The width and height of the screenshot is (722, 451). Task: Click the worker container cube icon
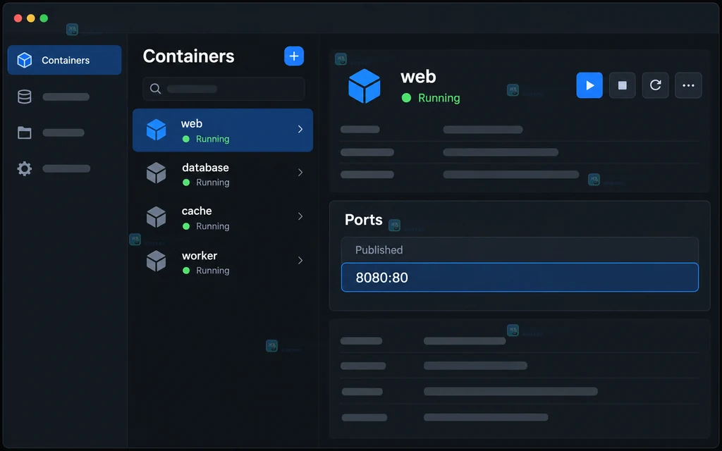tap(156, 261)
